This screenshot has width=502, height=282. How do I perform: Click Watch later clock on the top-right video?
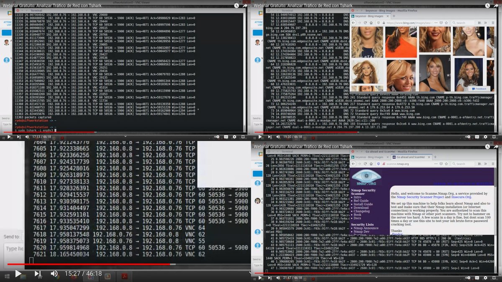488,6
